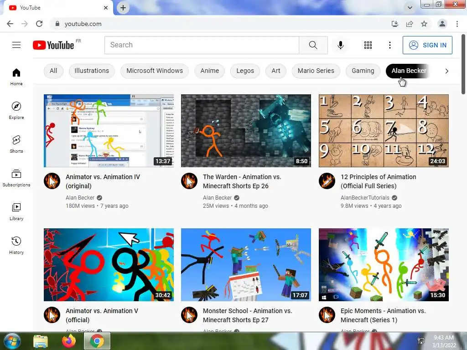Click the share page icon
The width and height of the screenshot is (467, 350).
(410, 24)
